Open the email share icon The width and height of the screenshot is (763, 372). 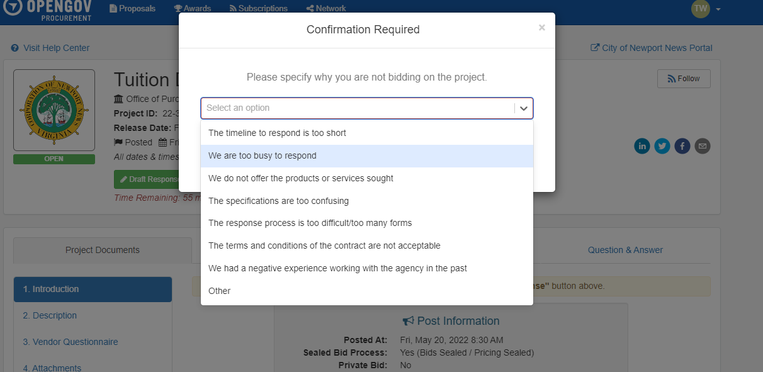click(x=703, y=145)
